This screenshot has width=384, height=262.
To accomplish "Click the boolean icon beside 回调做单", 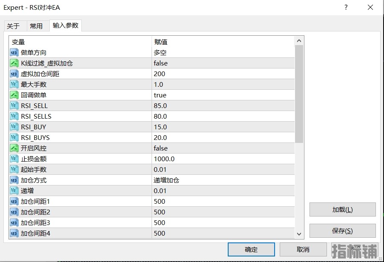I will (14, 95).
